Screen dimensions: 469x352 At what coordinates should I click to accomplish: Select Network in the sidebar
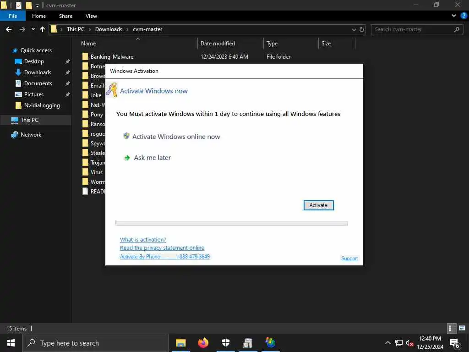pos(31,135)
